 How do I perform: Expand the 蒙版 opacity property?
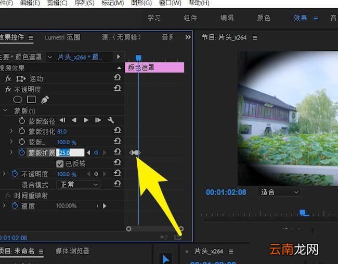tap(11, 142)
